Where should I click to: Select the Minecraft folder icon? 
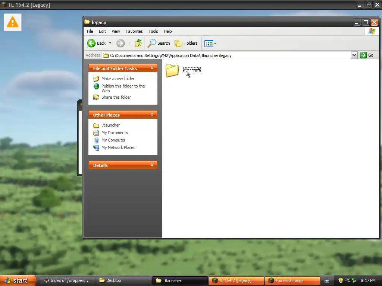[172, 70]
